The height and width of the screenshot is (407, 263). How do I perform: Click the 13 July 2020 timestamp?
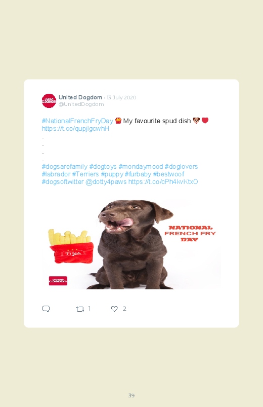point(121,98)
